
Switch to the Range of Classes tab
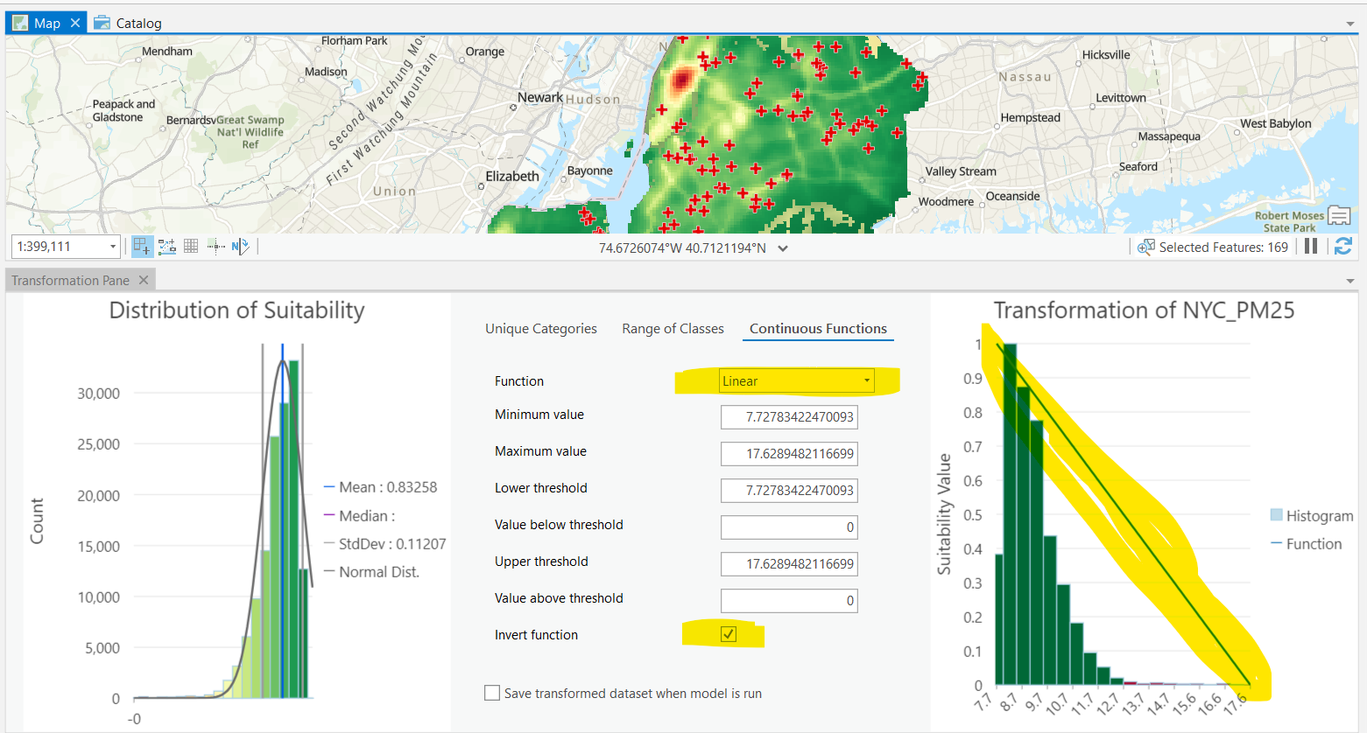coord(673,329)
